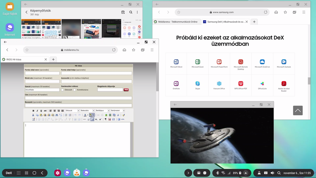This screenshot has width=316, height=178.
Task: Expand the taskbar status tray up arrow
Action: click(x=246, y=173)
